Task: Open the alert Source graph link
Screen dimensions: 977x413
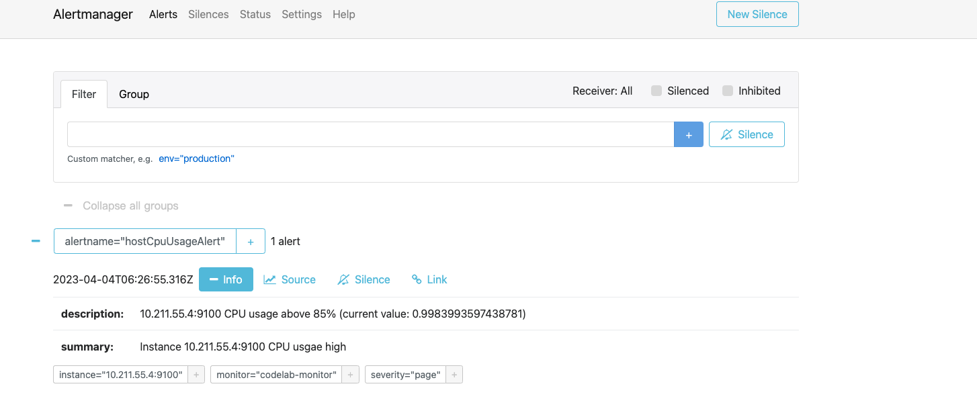Action: point(290,279)
